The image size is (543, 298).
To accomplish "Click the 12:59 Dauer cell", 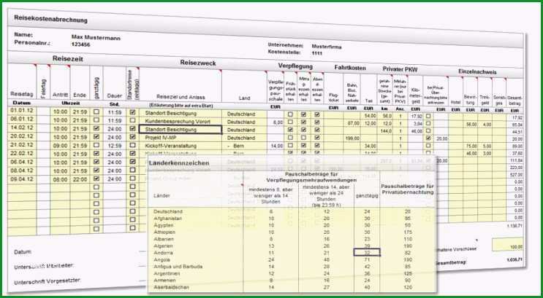I will point(114,146).
